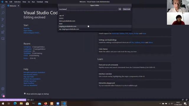Open Introductory videos link

(30, 74)
